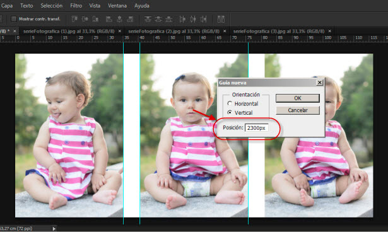Click the Distribute horizontal centers icon
Screen dimensions: 388x232
coord(193,19)
